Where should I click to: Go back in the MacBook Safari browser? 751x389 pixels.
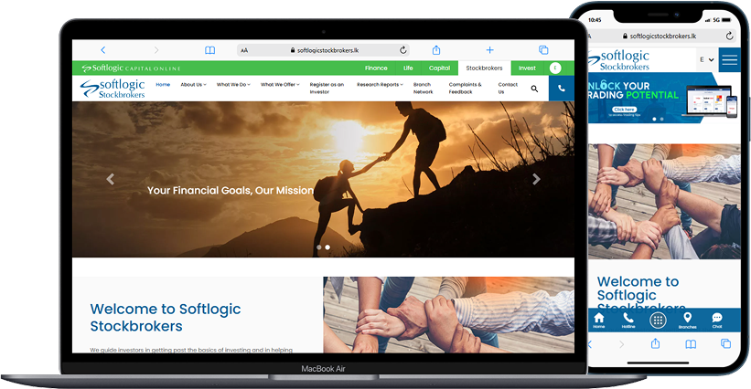103,49
